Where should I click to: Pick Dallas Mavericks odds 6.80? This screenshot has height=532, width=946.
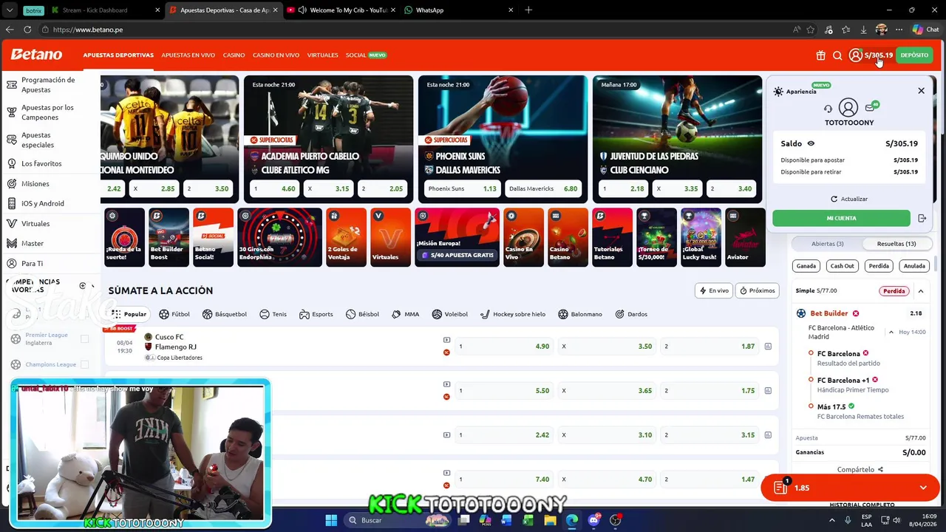544,188
